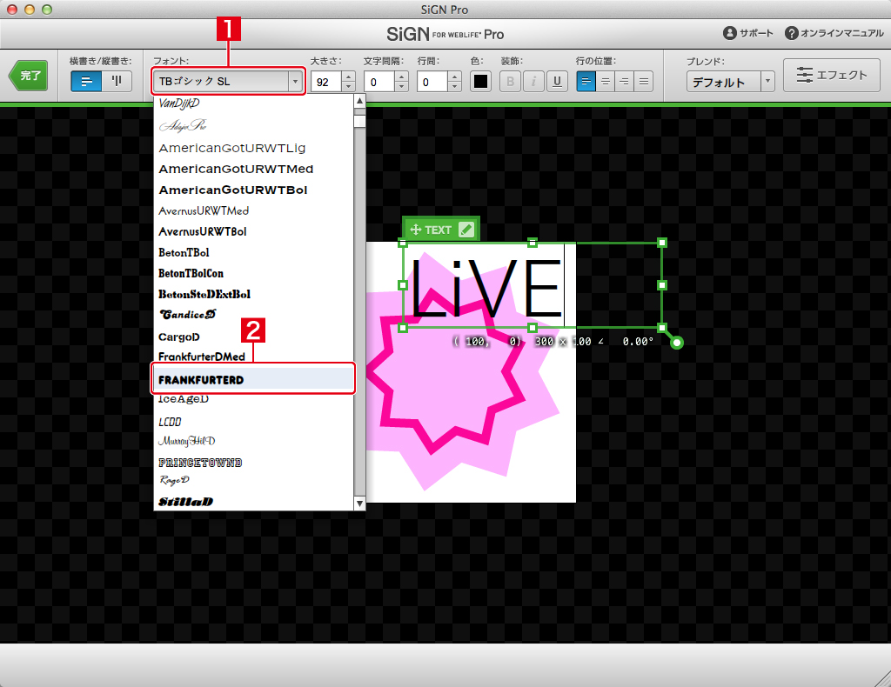Increase font size with up stepper
The width and height of the screenshot is (891, 687).
349,76
